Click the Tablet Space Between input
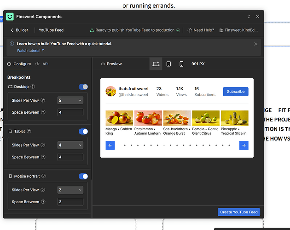 (70, 157)
